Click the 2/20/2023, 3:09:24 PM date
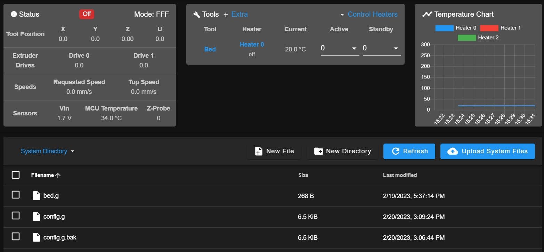544x252 pixels. click(414, 217)
